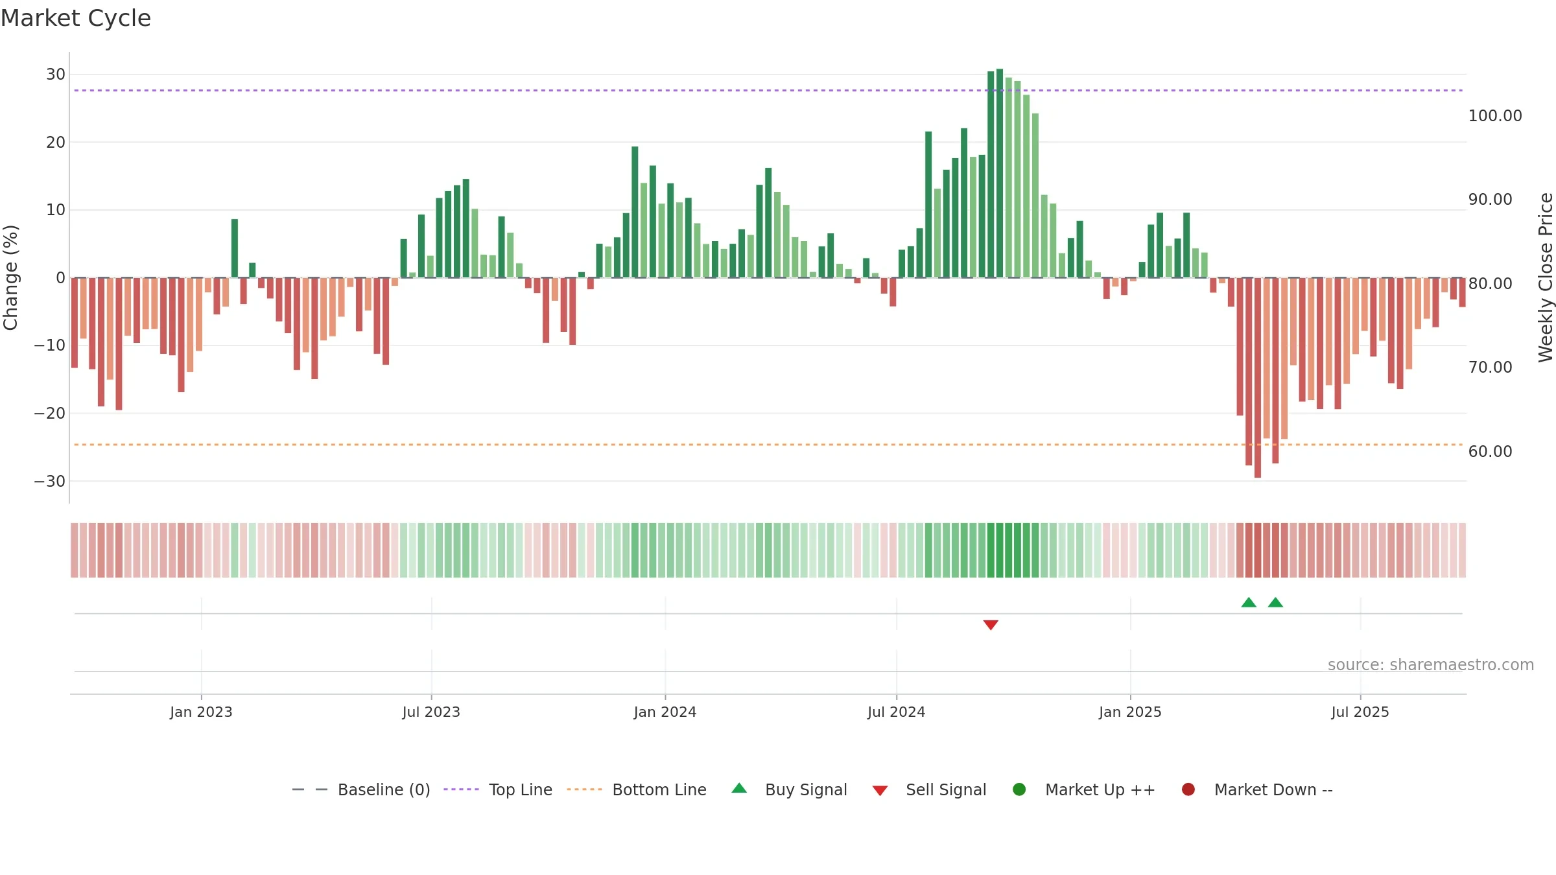Click the 20 tick on change axis
This screenshot has width=1556, height=875.
tap(56, 143)
